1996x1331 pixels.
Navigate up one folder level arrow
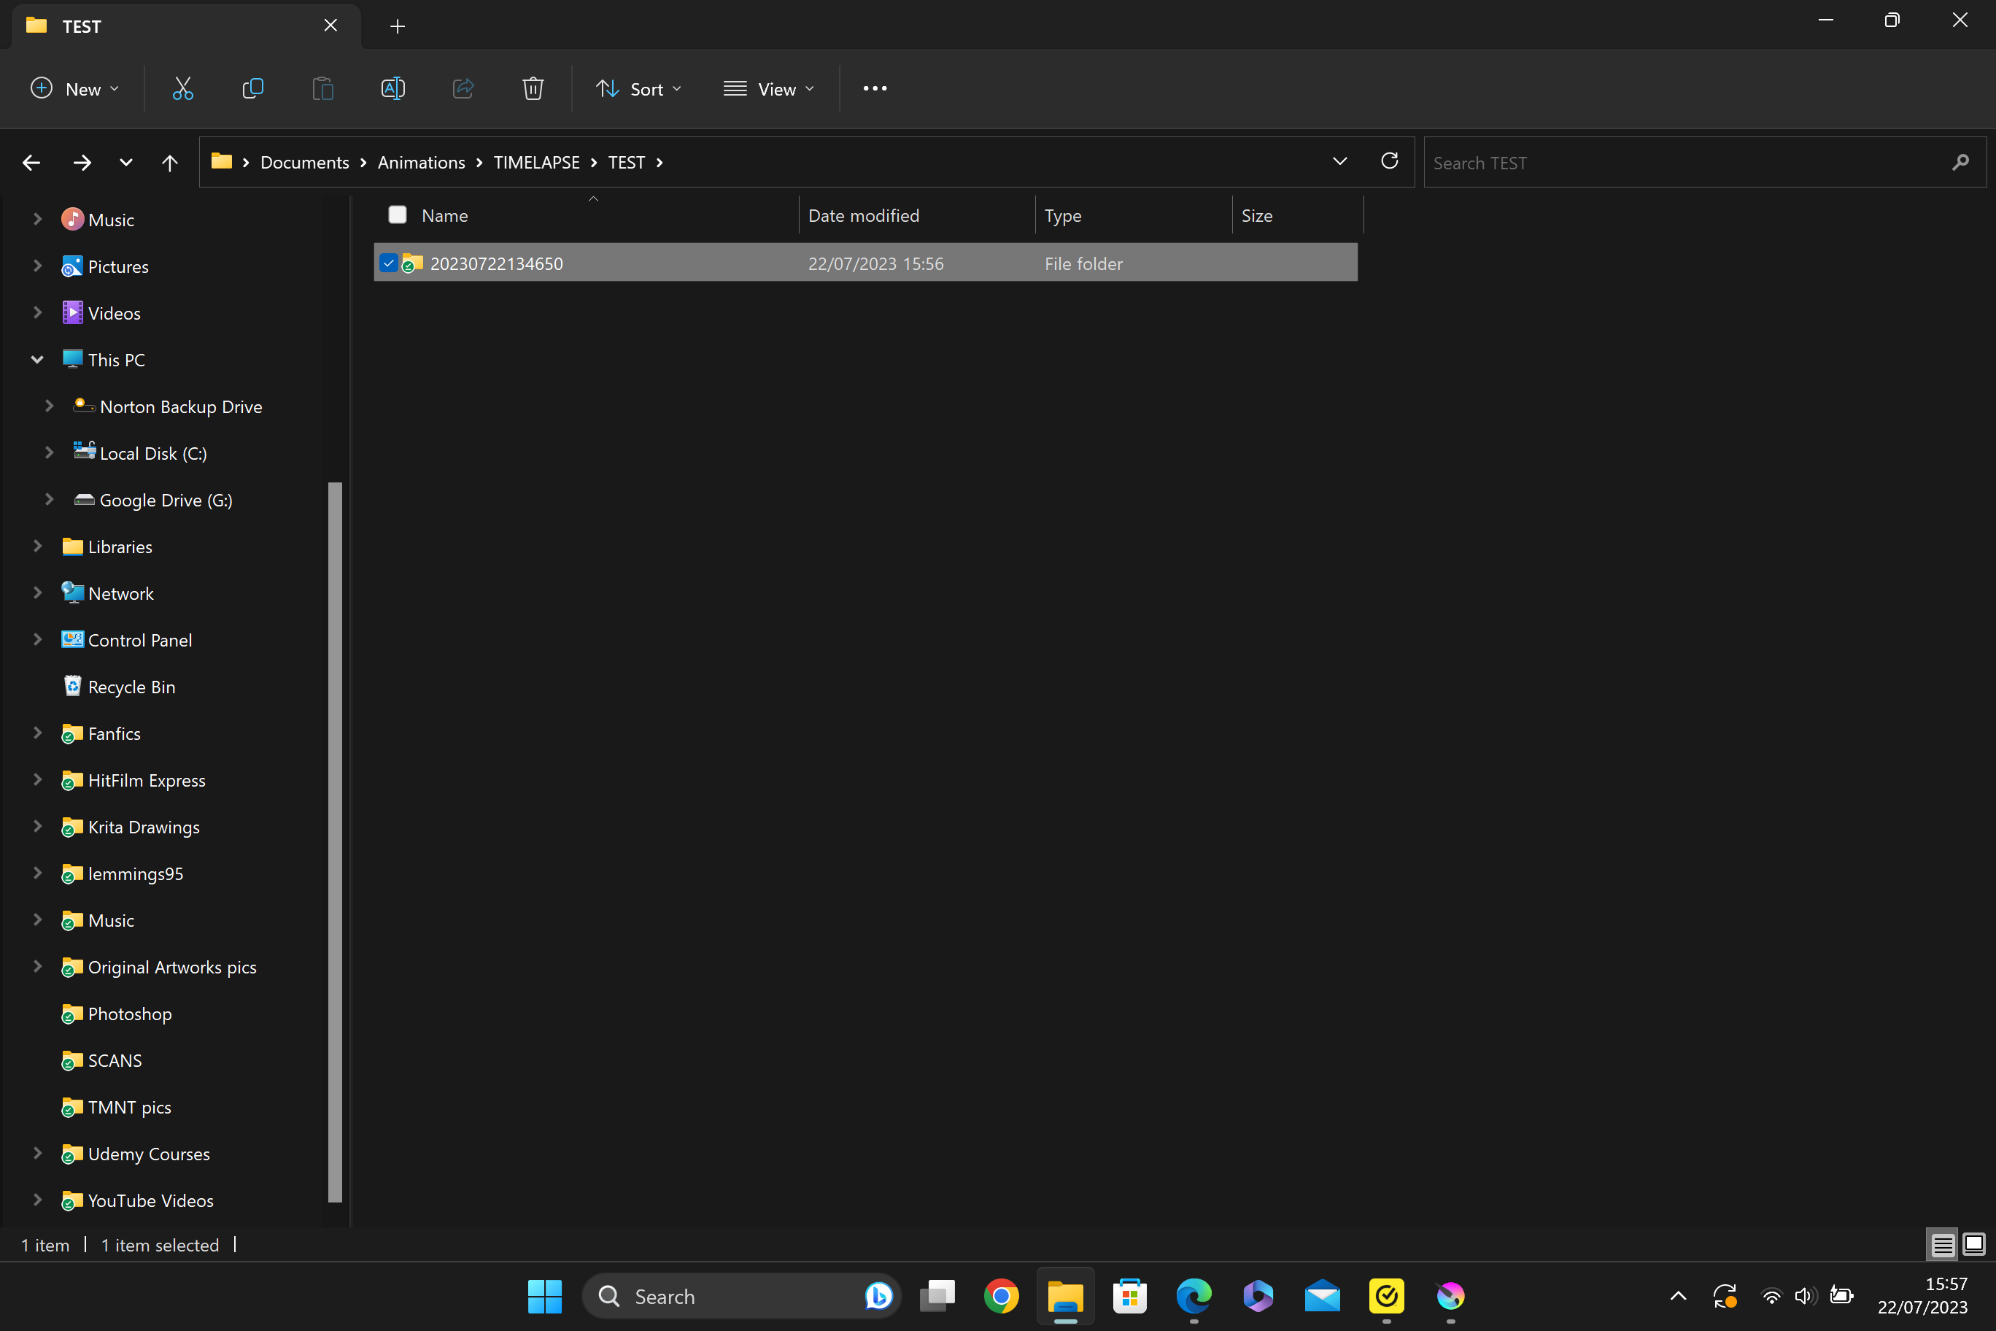(x=170, y=162)
